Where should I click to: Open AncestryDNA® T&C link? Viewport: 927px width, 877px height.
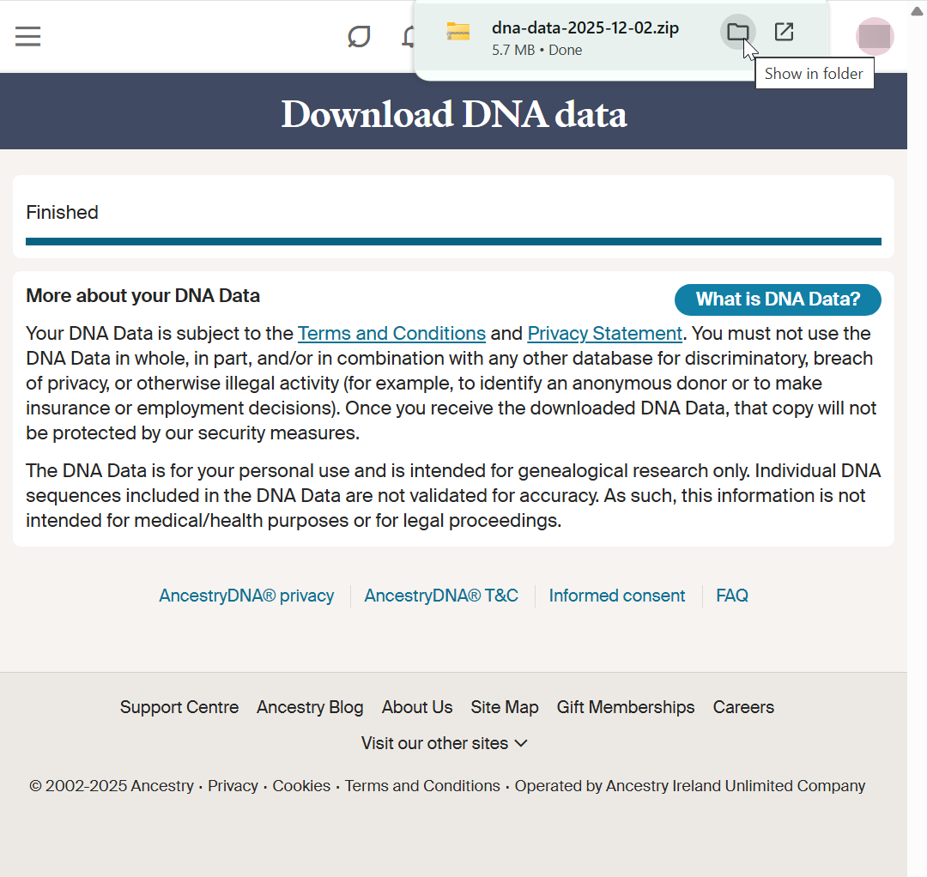tap(441, 596)
